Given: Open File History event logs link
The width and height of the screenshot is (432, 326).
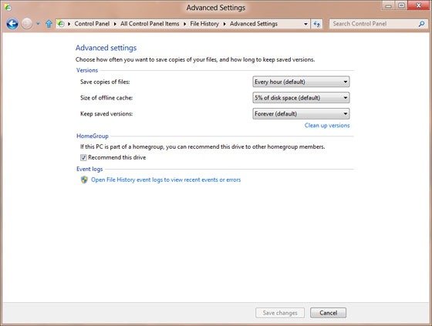Looking at the screenshot, I should [x=166, y=180].
